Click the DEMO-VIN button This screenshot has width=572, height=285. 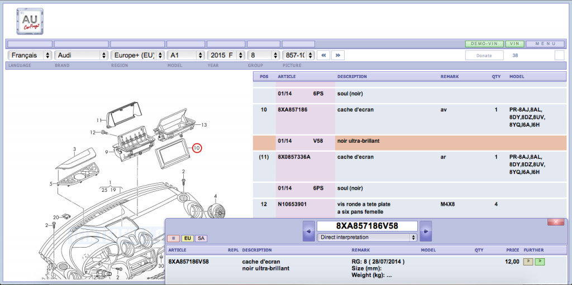tap(484, 44)
